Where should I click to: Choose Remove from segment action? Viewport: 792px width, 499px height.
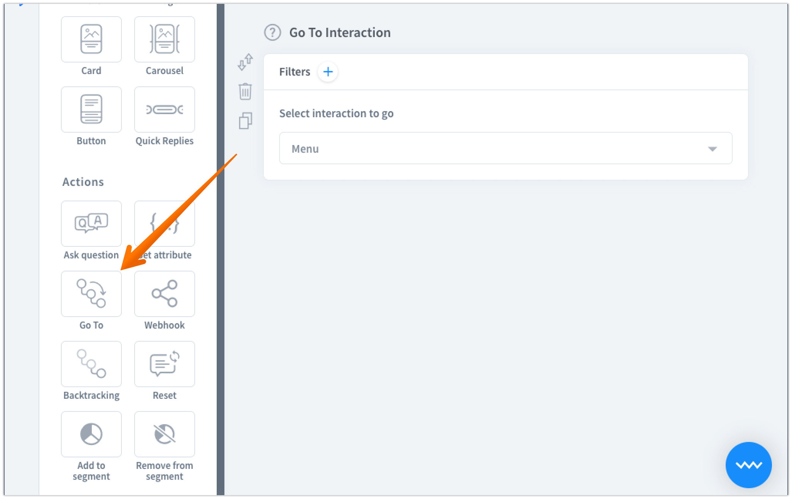(x=165, y=434)
